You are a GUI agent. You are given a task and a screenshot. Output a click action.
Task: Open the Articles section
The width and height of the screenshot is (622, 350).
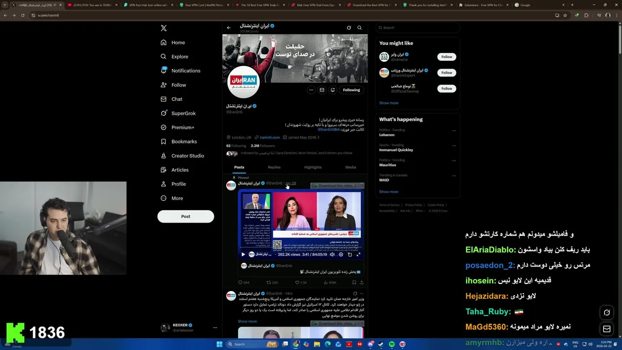pyautogui.click(x=174, y=170)
